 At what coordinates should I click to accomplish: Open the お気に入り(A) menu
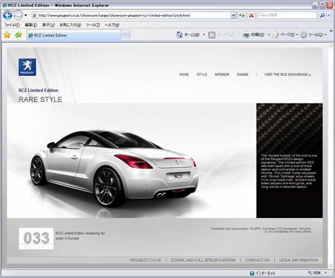(70, 25)
